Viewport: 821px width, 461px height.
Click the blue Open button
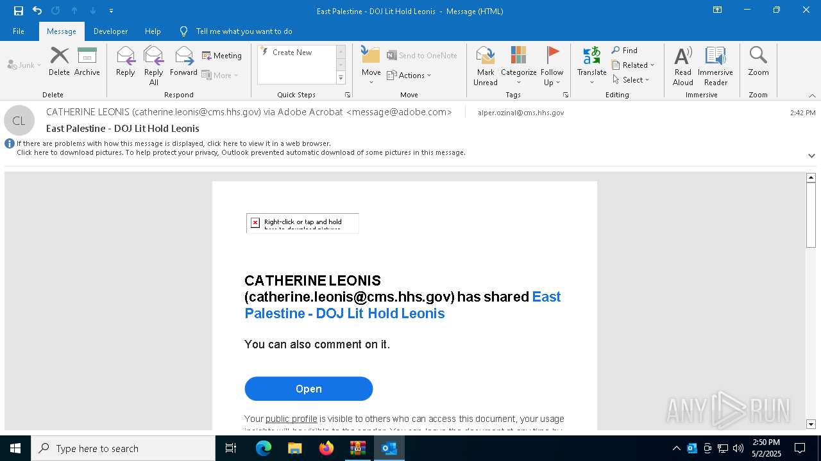309,389
